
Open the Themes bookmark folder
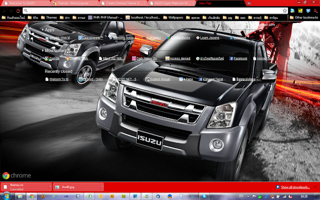(49, 17)
